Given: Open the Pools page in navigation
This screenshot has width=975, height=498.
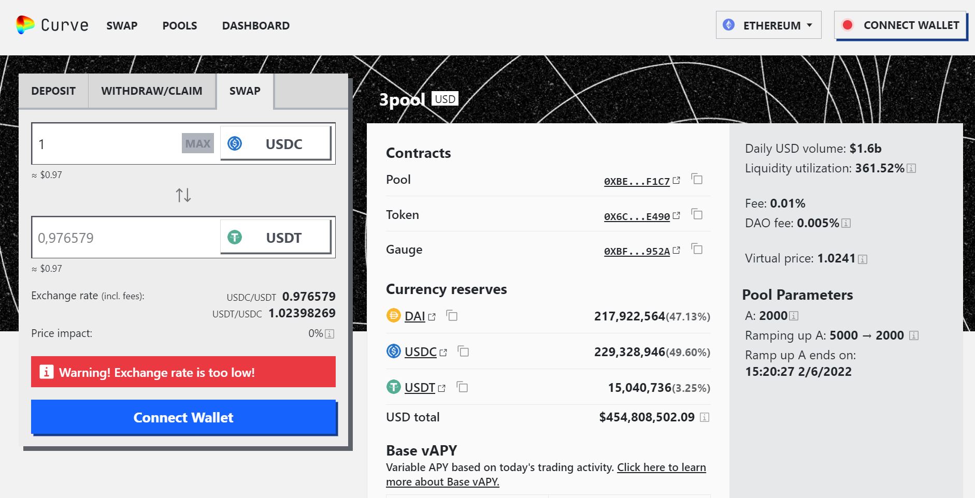Looking at the screenshot, I should (x=180, y=25).
